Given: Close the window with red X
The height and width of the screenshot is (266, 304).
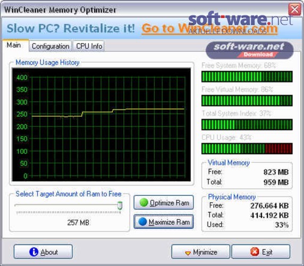Looking at the screenshot, I should [294, 9].
